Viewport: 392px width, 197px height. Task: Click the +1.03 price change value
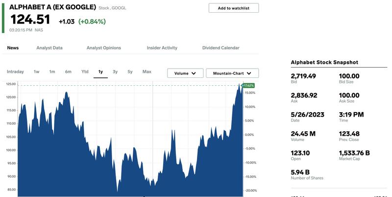tap(67, 22)
